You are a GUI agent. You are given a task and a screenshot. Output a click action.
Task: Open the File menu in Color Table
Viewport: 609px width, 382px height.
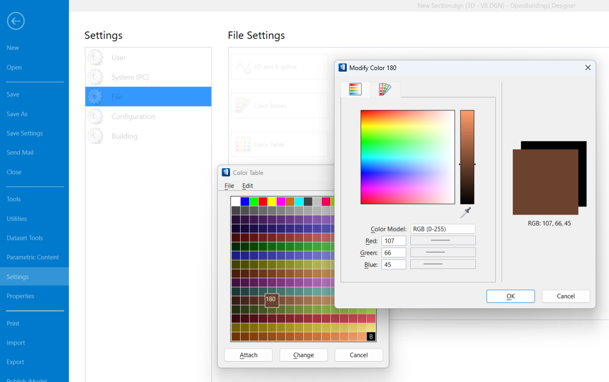tap(229, 186)
